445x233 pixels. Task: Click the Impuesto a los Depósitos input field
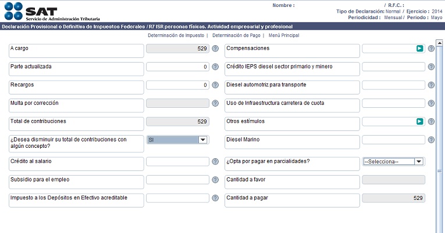click(x=177, y=198)
